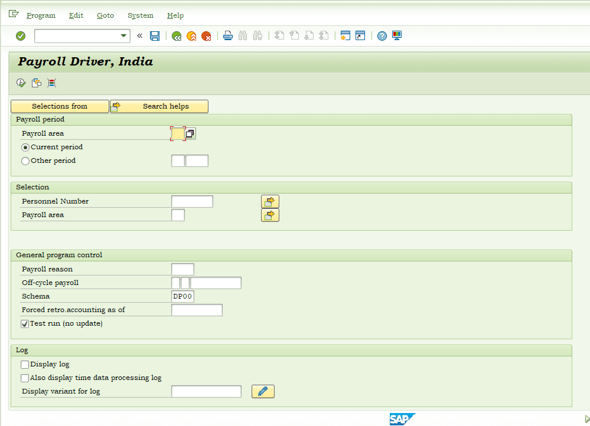
Task: Type in the Schema field showing DP00
Action: pos(182,296)
